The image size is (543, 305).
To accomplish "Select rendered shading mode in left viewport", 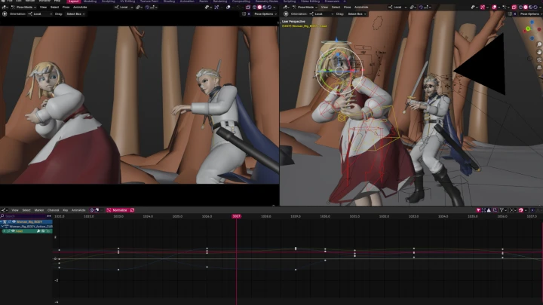I will (269, 8).
